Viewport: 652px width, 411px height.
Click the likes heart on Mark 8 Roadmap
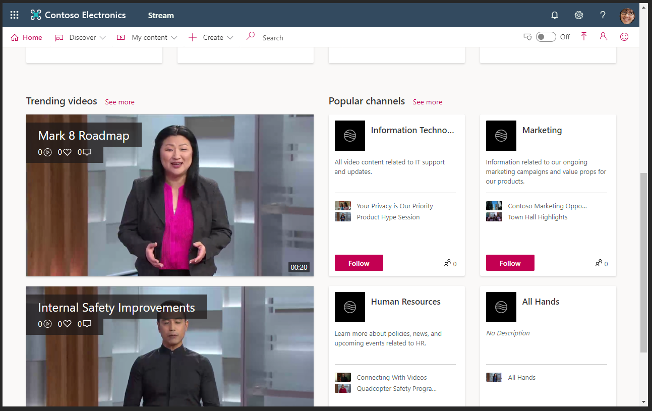coord(67,152)
